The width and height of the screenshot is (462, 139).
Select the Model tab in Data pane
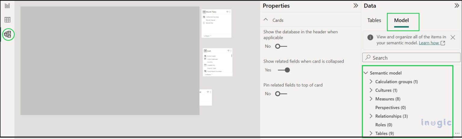pyautogui.click(x=401, y=20)
